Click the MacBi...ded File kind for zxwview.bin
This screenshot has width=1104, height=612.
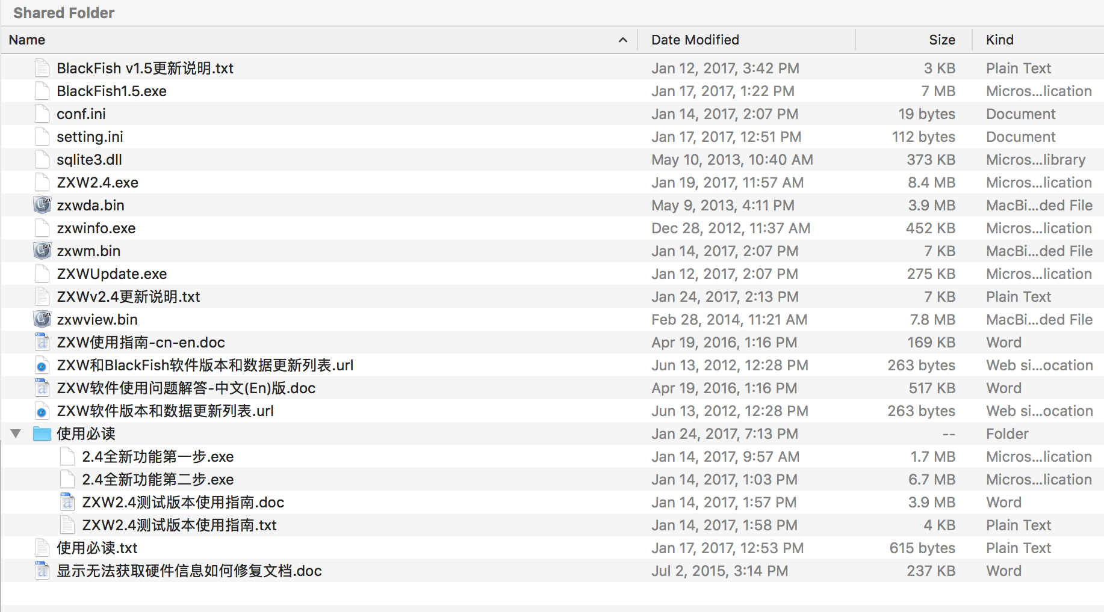tap(1040, 319)
